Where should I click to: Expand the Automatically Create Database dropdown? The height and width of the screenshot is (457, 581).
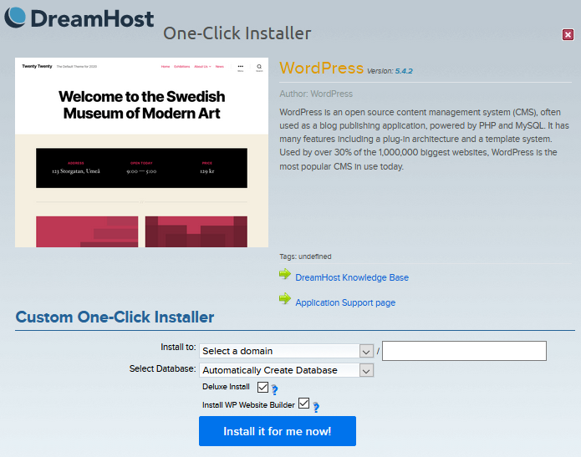tap(287, 370)
